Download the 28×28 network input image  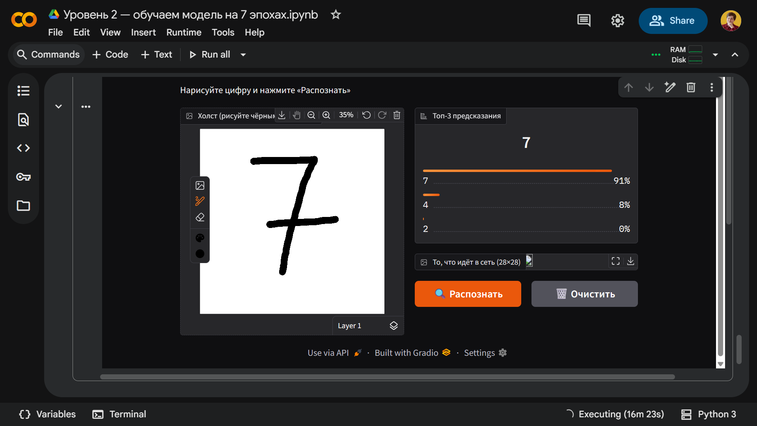pos(630,261)
